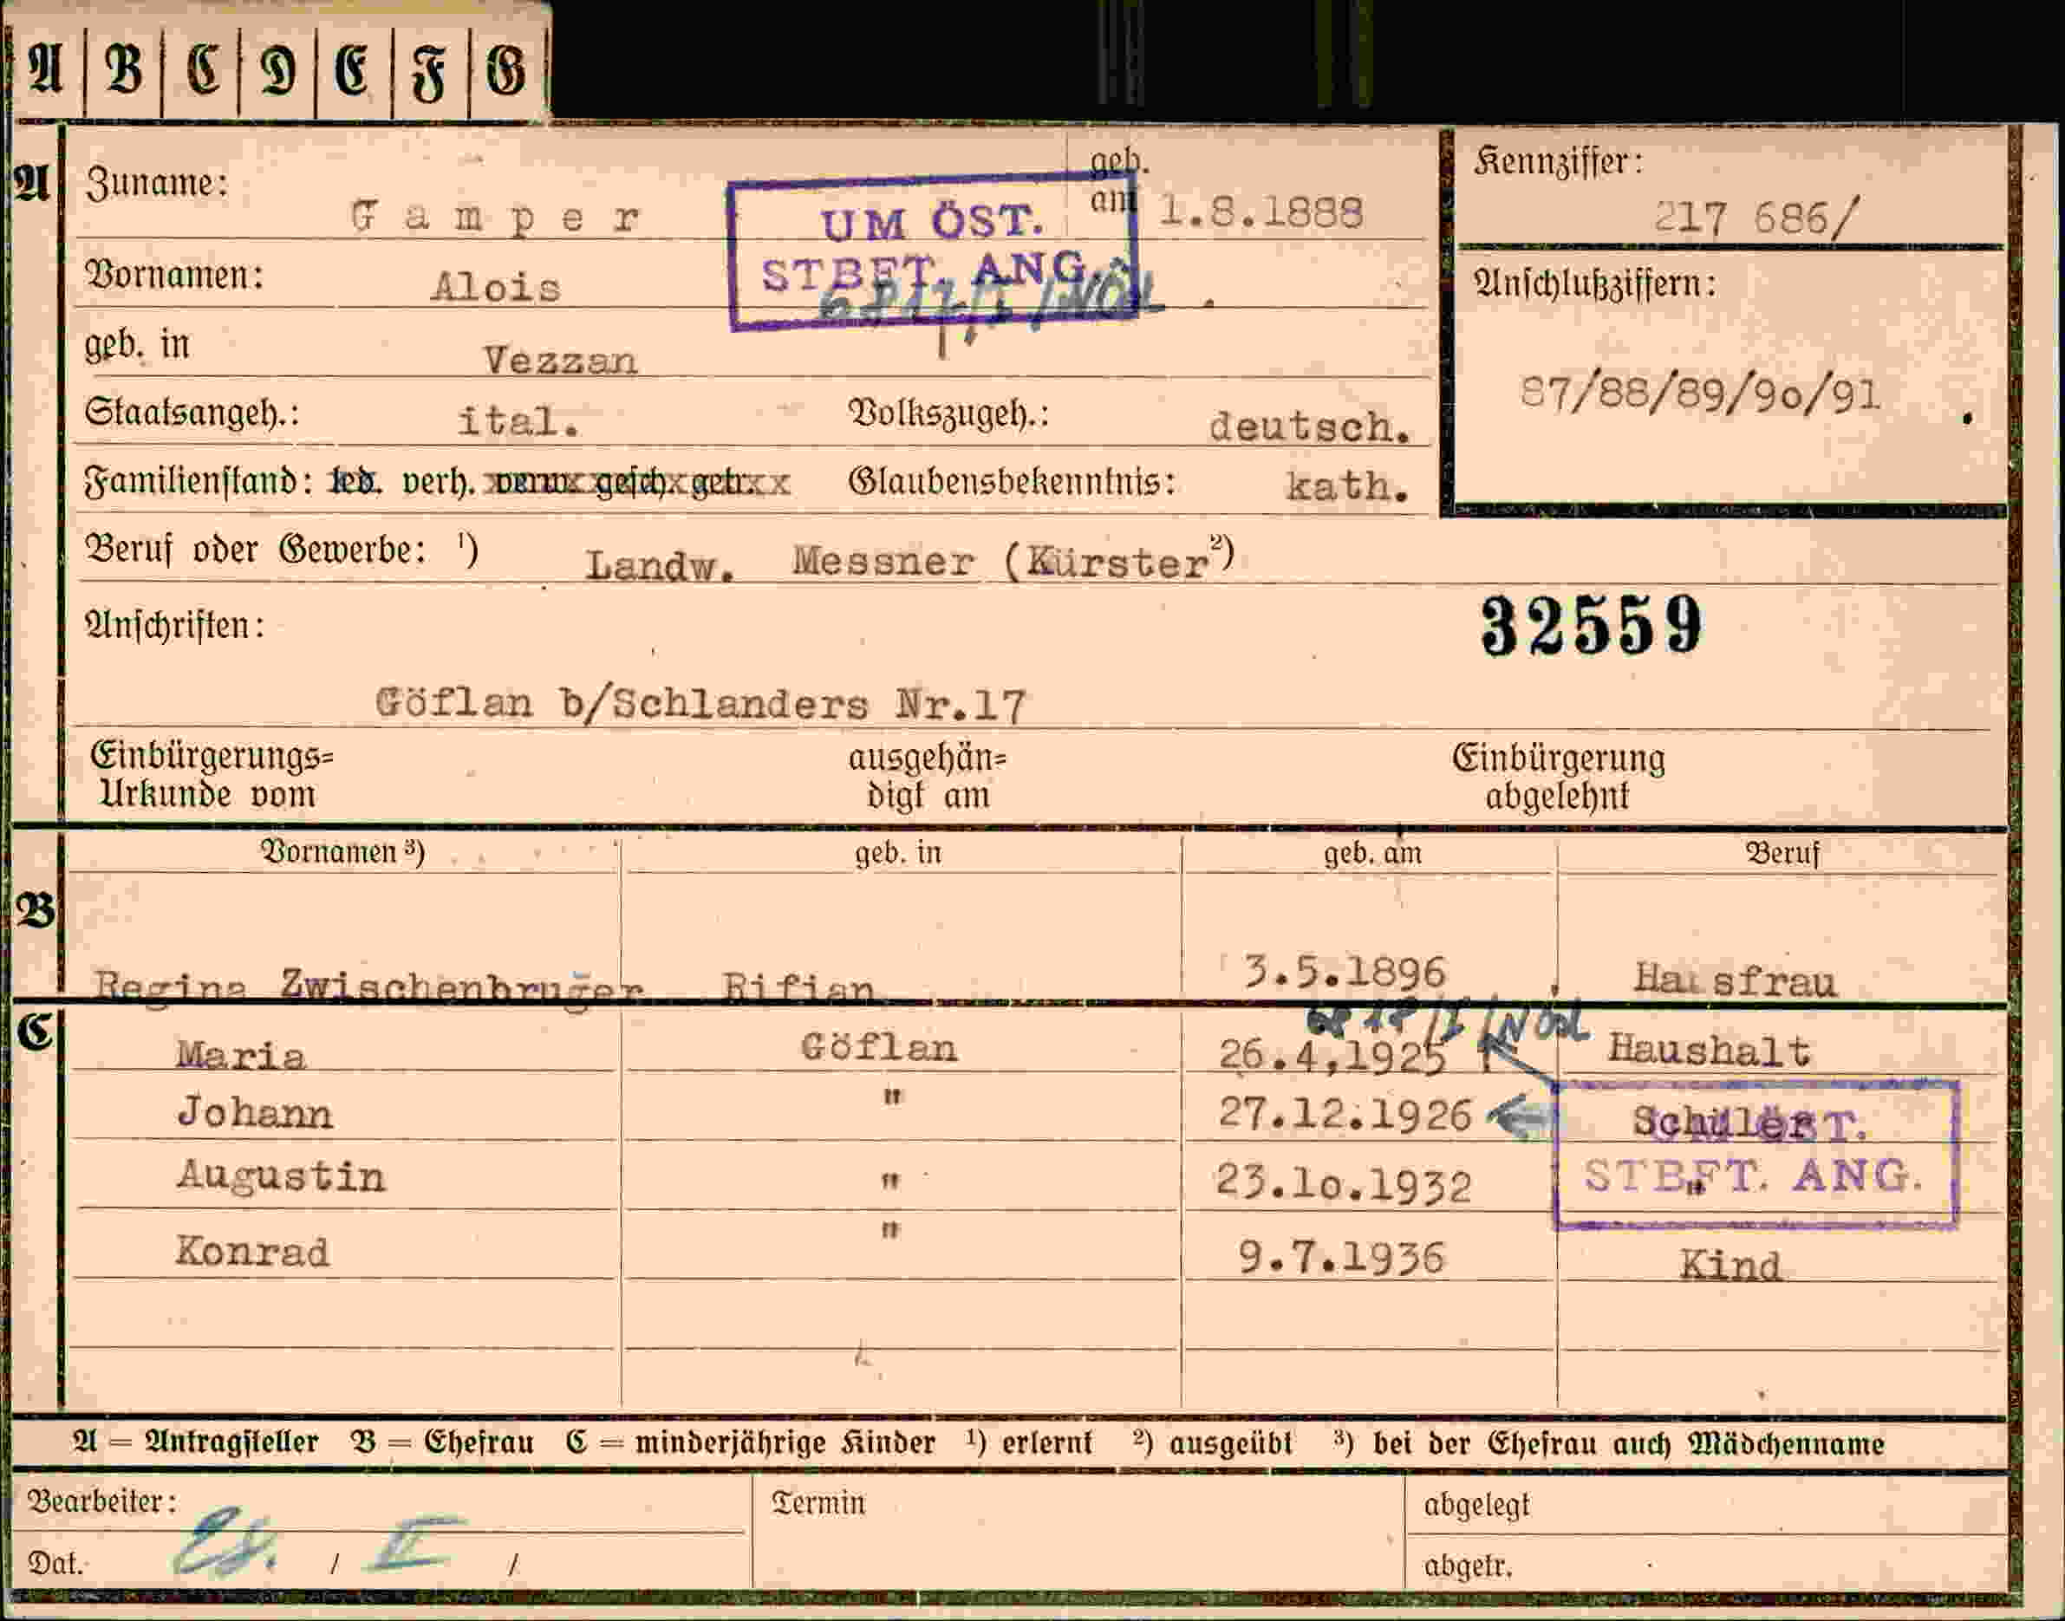This screenshot has width=2065, height=1621.
Task: Select index tab letter B
Action: click(x=123, y=71)
